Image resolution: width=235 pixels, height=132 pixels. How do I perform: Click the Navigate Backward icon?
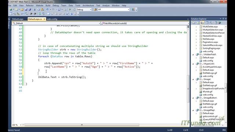pyautogui.click(x=59, y=10)
